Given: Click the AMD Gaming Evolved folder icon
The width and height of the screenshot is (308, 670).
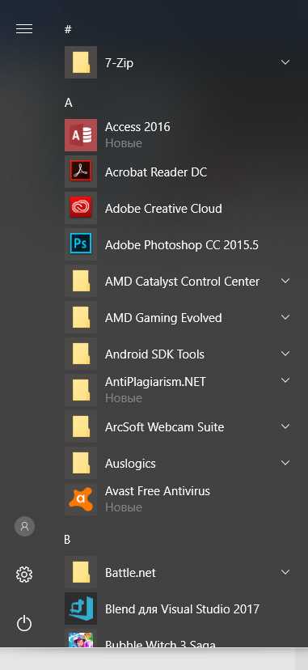Looking at the screenshot, I should point(81,317).
